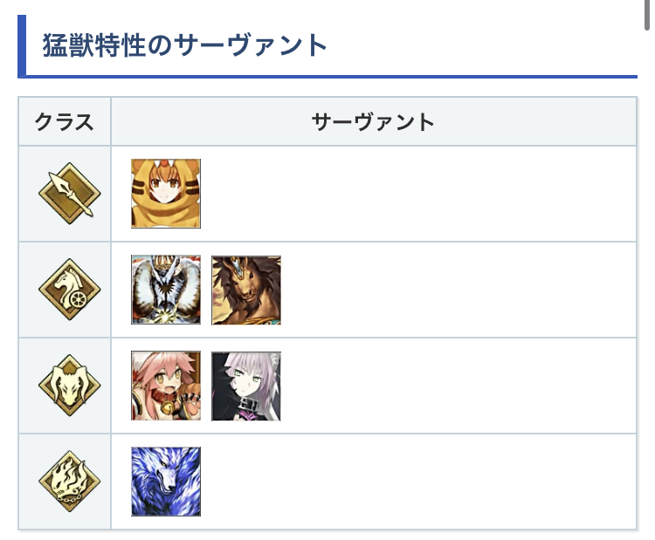Open the tiger-hooded servant portrait
Image resolution: width=655 pixels, height=540 pixels.
click(x=166, y=194)
